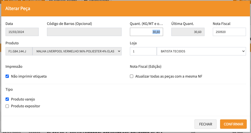Screen dimensions: 251x133
Task: Enable the Não imprimir etiqueta checkbox
Action: tap(7, 76)
